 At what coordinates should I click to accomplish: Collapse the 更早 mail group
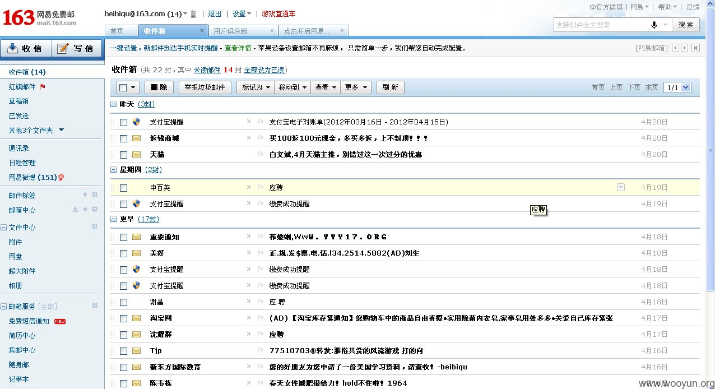[x=114, y=219]
